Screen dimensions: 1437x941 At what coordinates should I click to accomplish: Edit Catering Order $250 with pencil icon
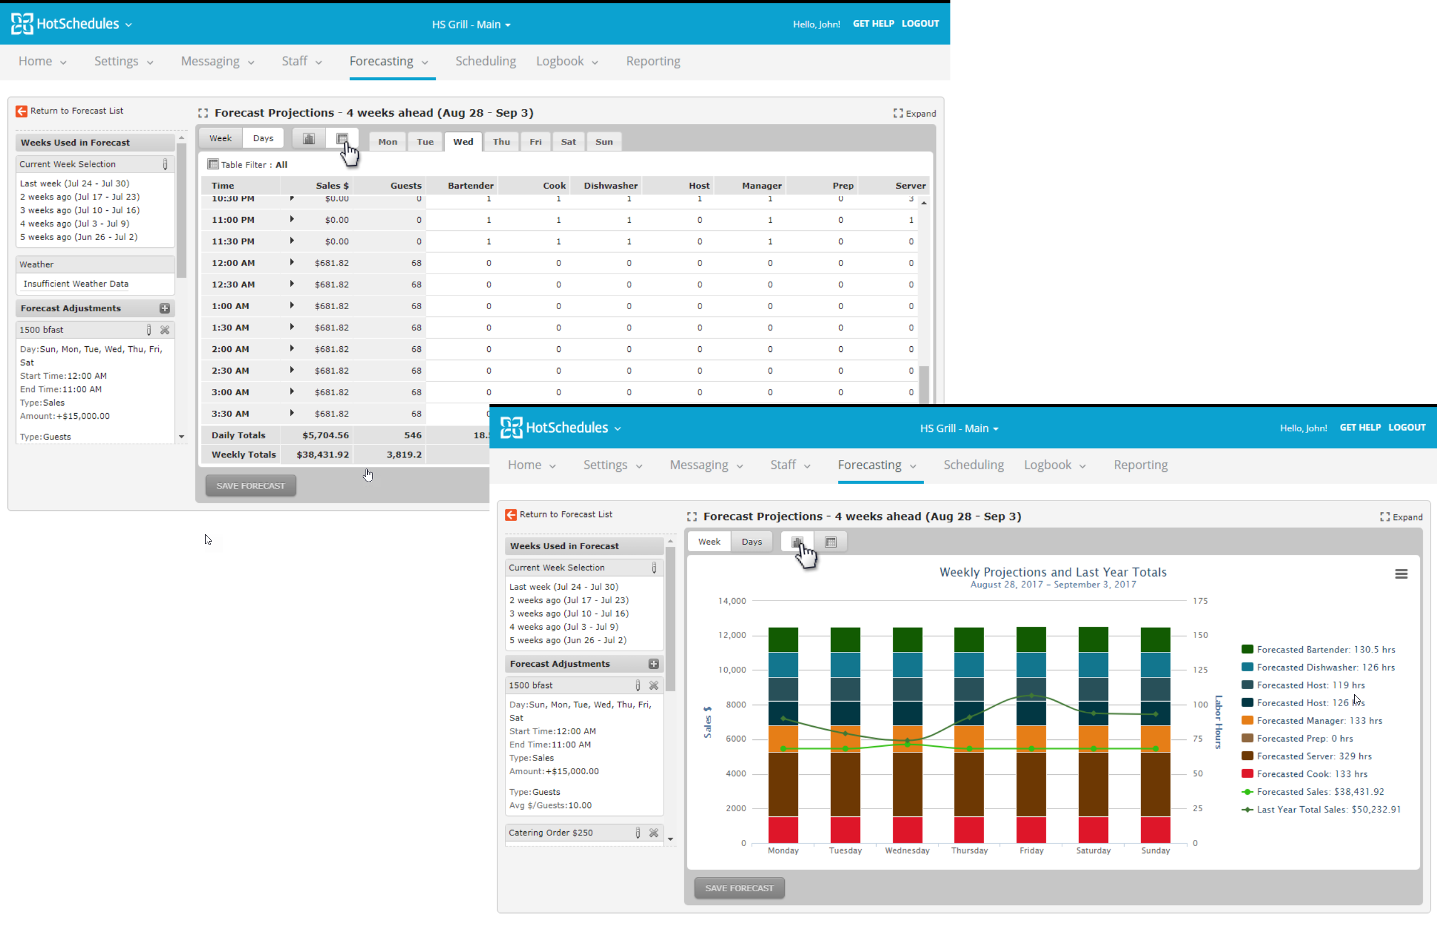[x=637, y=832]
